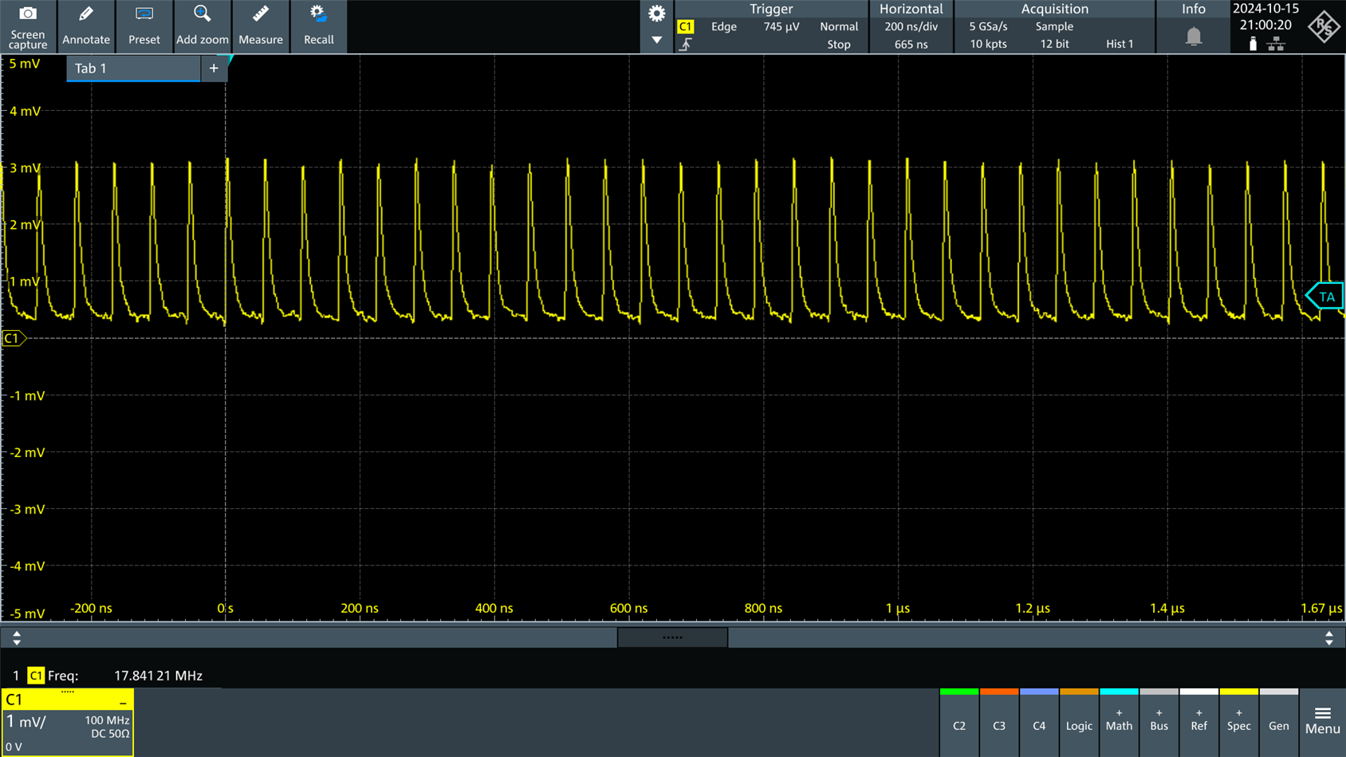Click the Rohde & Schwarz logo icon

pyautogui.click(x=1324, y=27)
